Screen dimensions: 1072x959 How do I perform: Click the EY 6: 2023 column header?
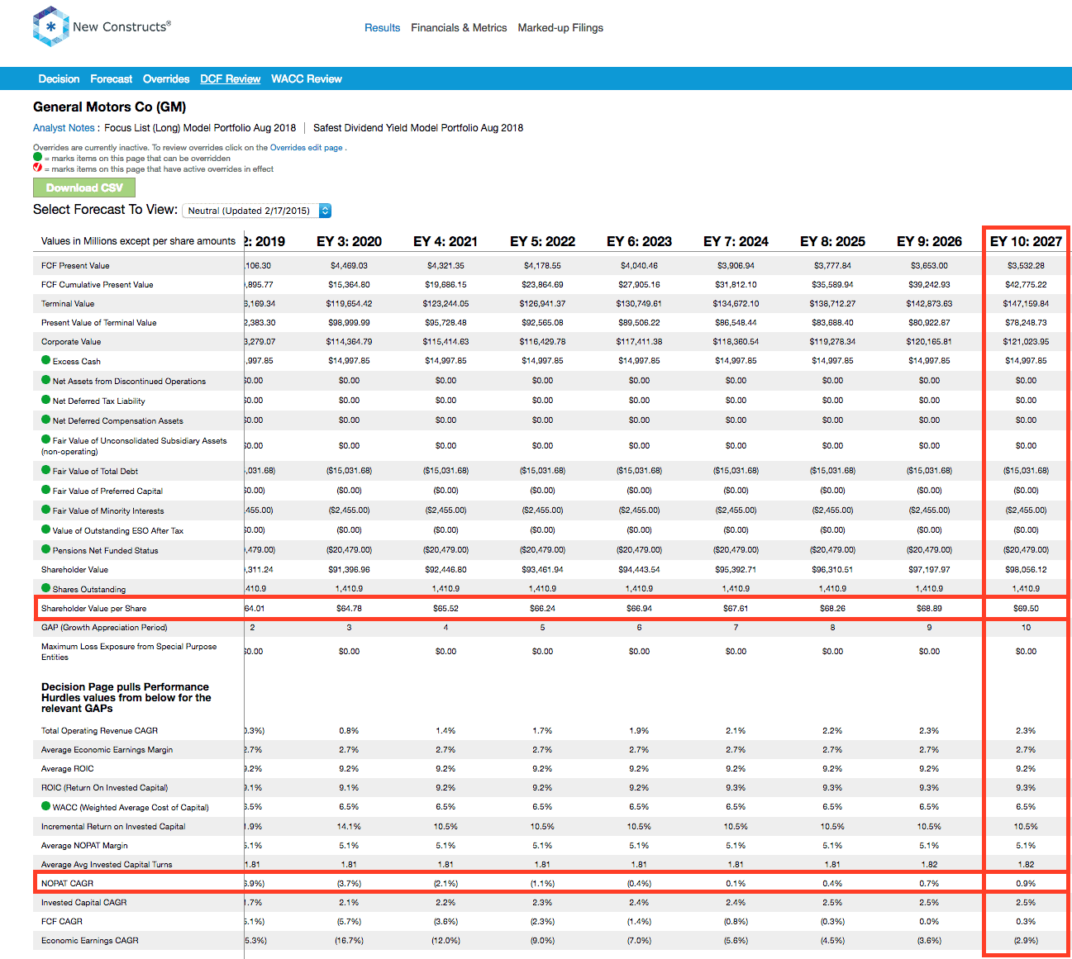coord(639,241)
